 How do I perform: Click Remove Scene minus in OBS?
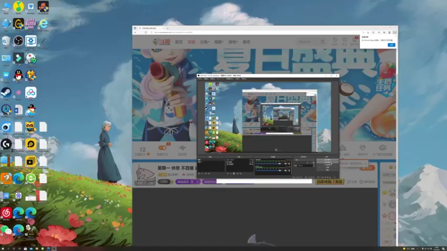[x=202, y=173]
